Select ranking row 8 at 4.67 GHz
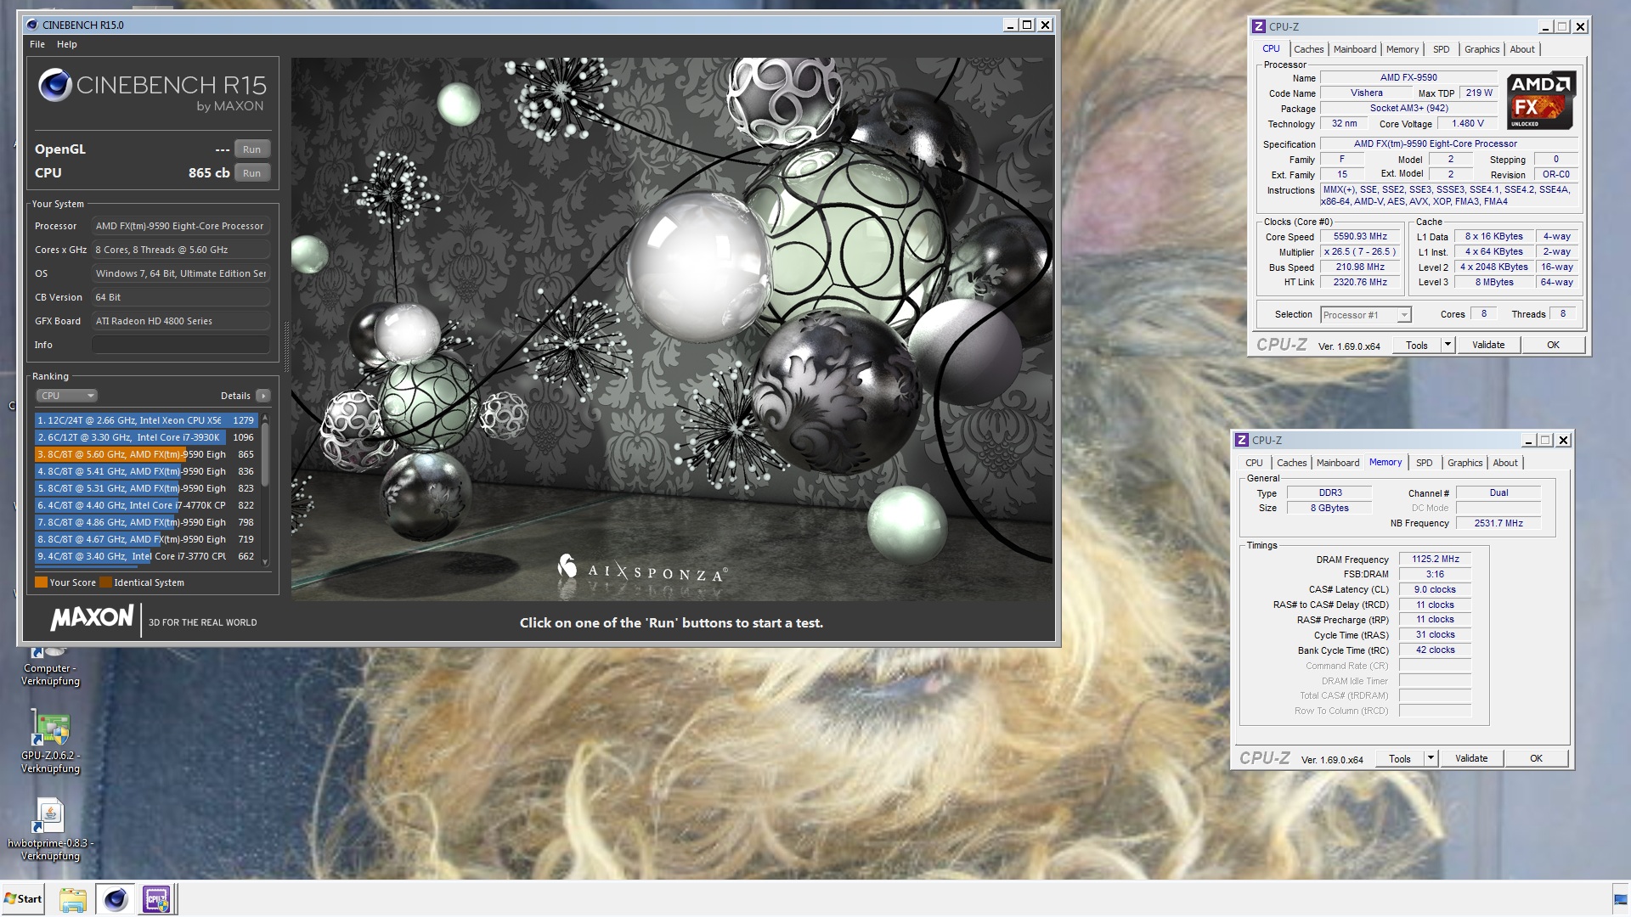 pos(146,539)
